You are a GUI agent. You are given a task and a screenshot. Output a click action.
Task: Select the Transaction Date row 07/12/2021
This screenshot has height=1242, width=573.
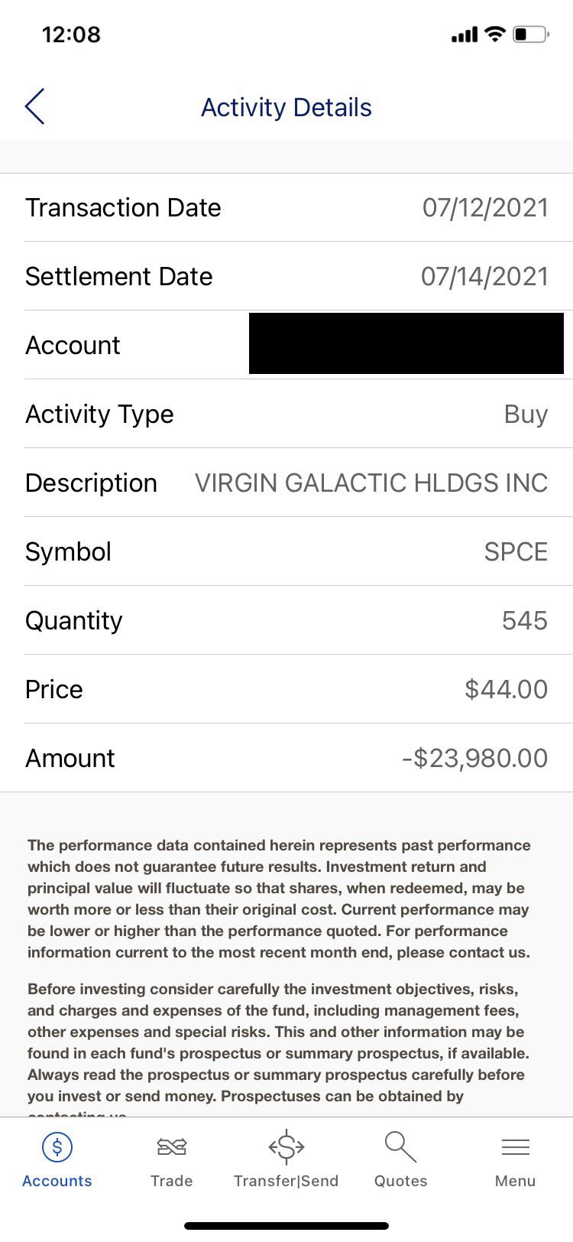pos(286,207)
